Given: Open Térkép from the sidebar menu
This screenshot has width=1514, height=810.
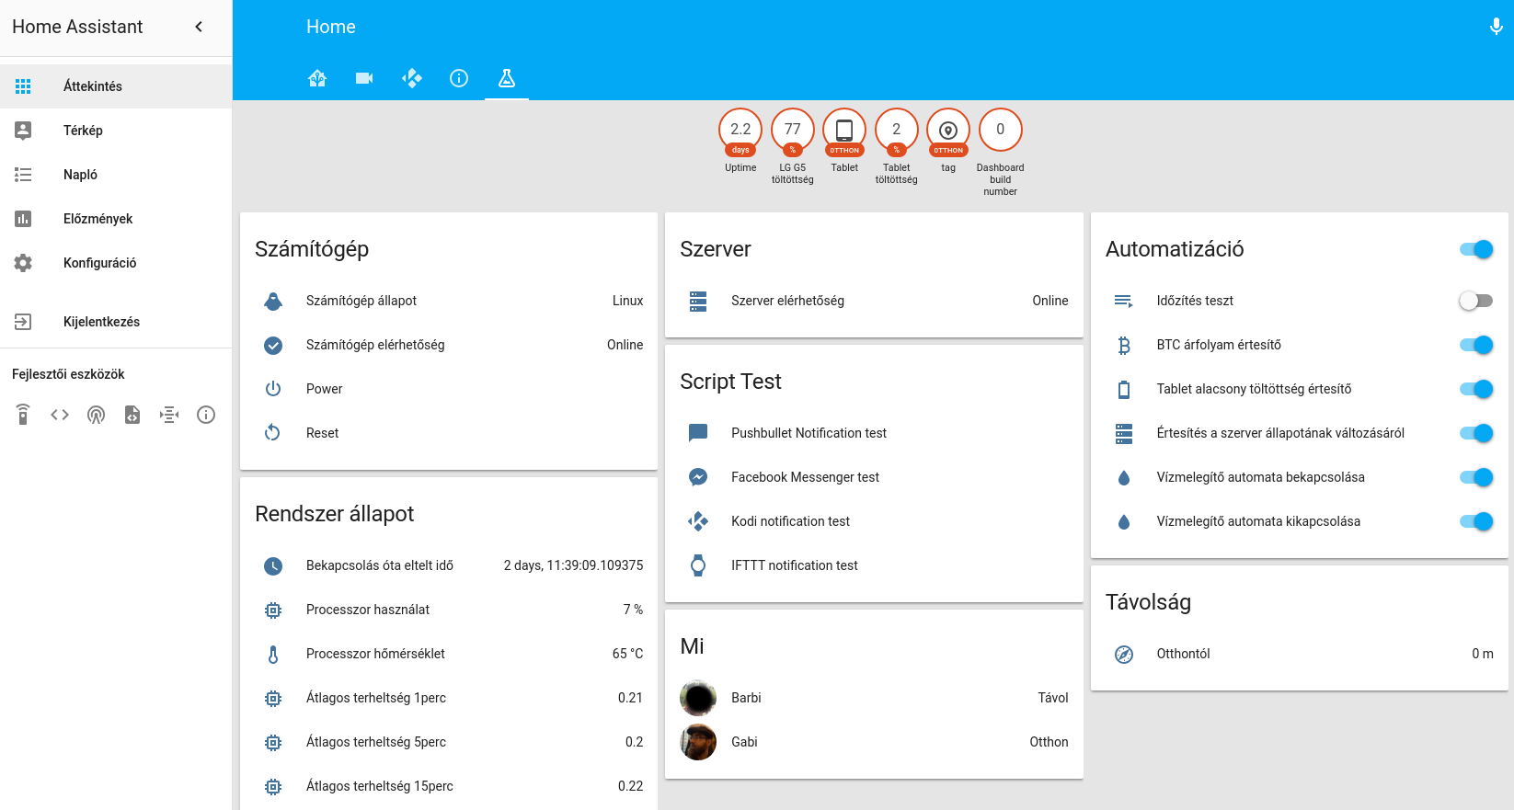Looking at the screenshot, I should coord(83,131).
